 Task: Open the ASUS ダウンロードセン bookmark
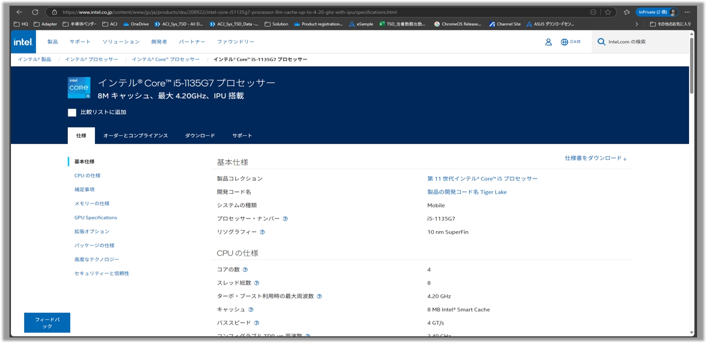(550, 24)
